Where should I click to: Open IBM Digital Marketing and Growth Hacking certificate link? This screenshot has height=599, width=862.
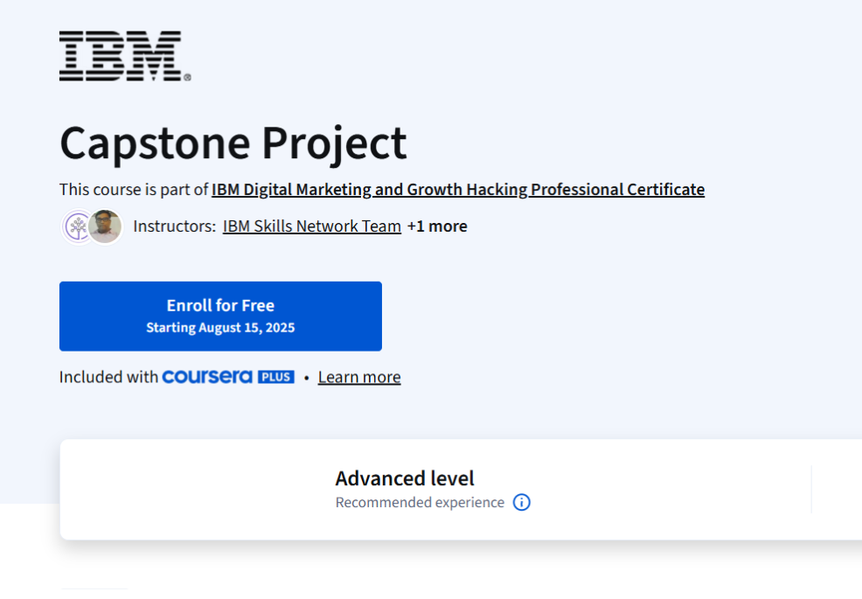point(457,190)
